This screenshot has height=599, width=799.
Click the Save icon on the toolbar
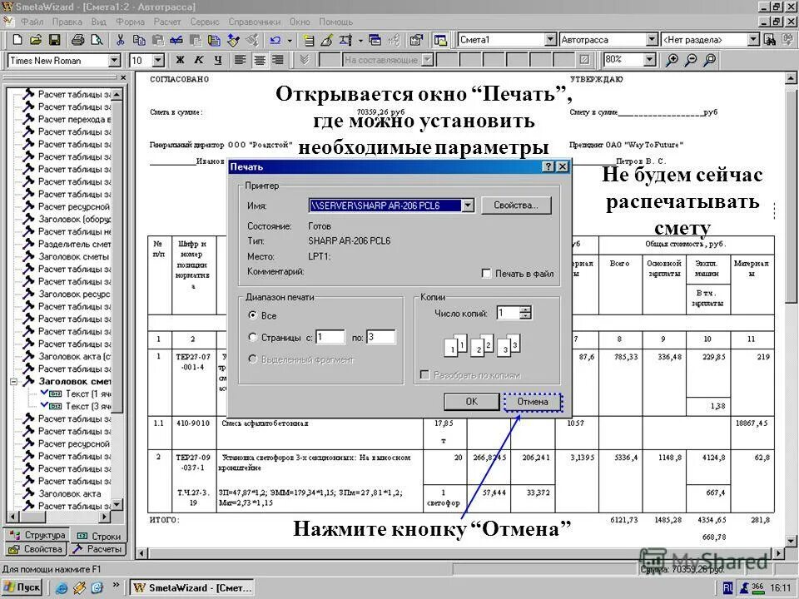(54, 39)
